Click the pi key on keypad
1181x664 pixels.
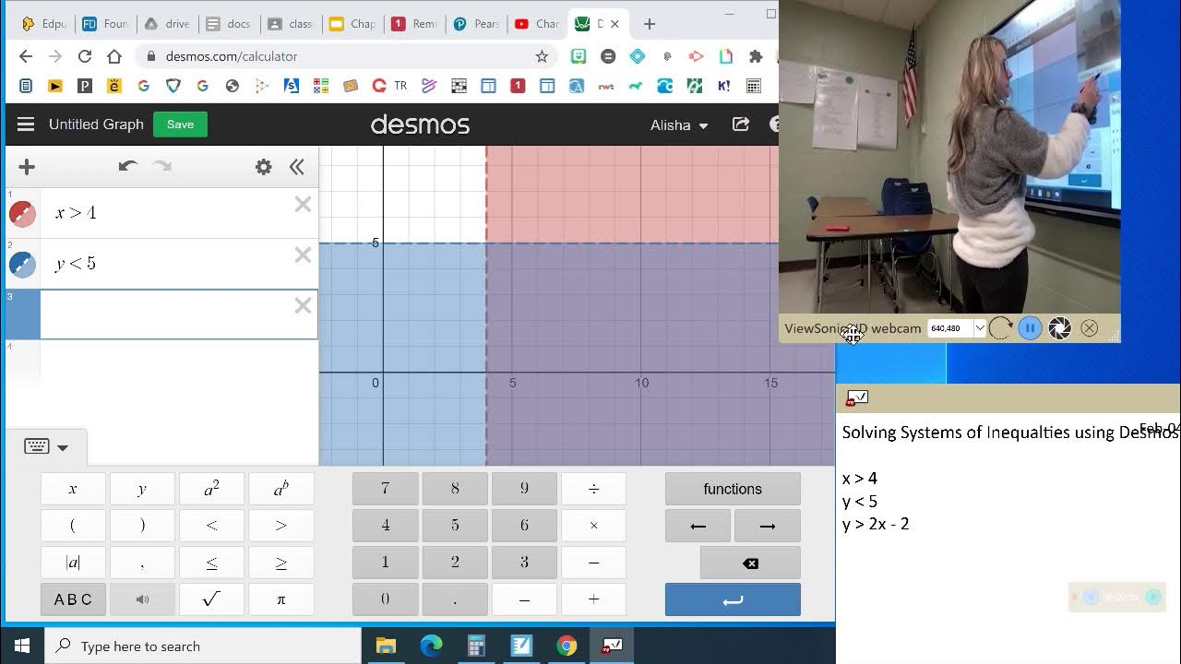tap(281, 599)
